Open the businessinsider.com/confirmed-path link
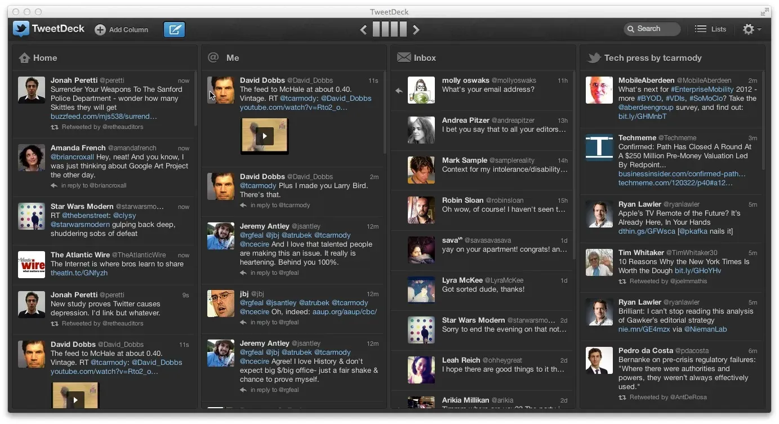 point(682,174)
